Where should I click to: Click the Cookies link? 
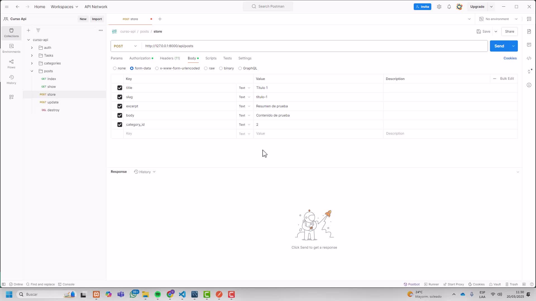(x=510, y=58)
